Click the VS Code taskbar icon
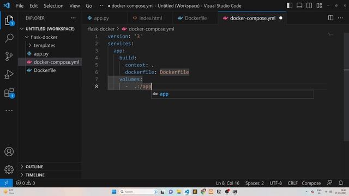Screen dimensions: 349x196 tap(186, 192)
